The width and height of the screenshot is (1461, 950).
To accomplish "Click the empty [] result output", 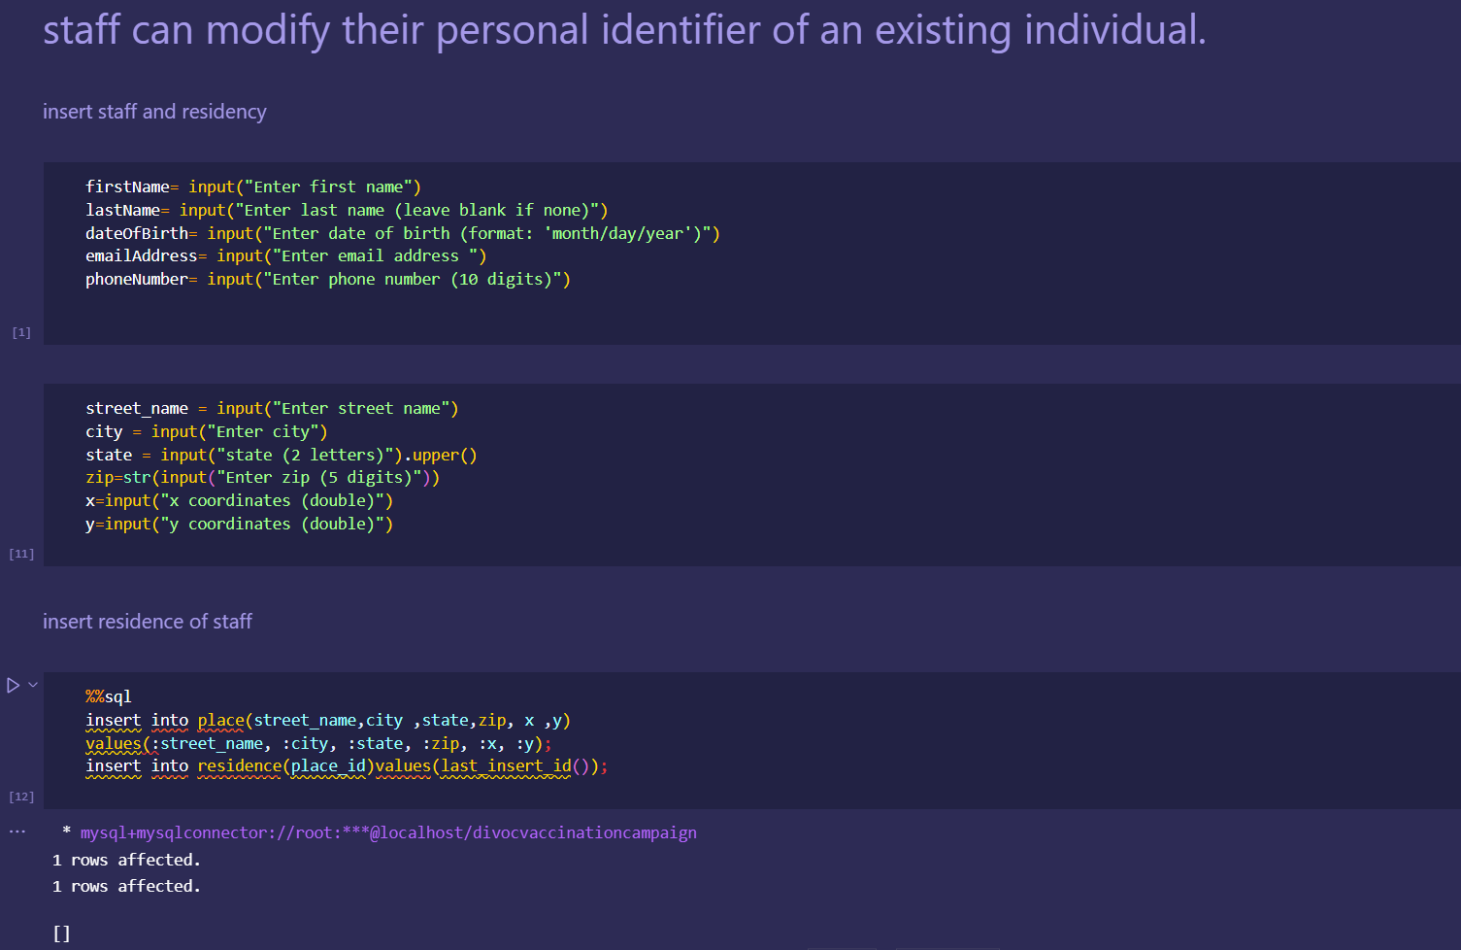I will (x=61, y=933).
